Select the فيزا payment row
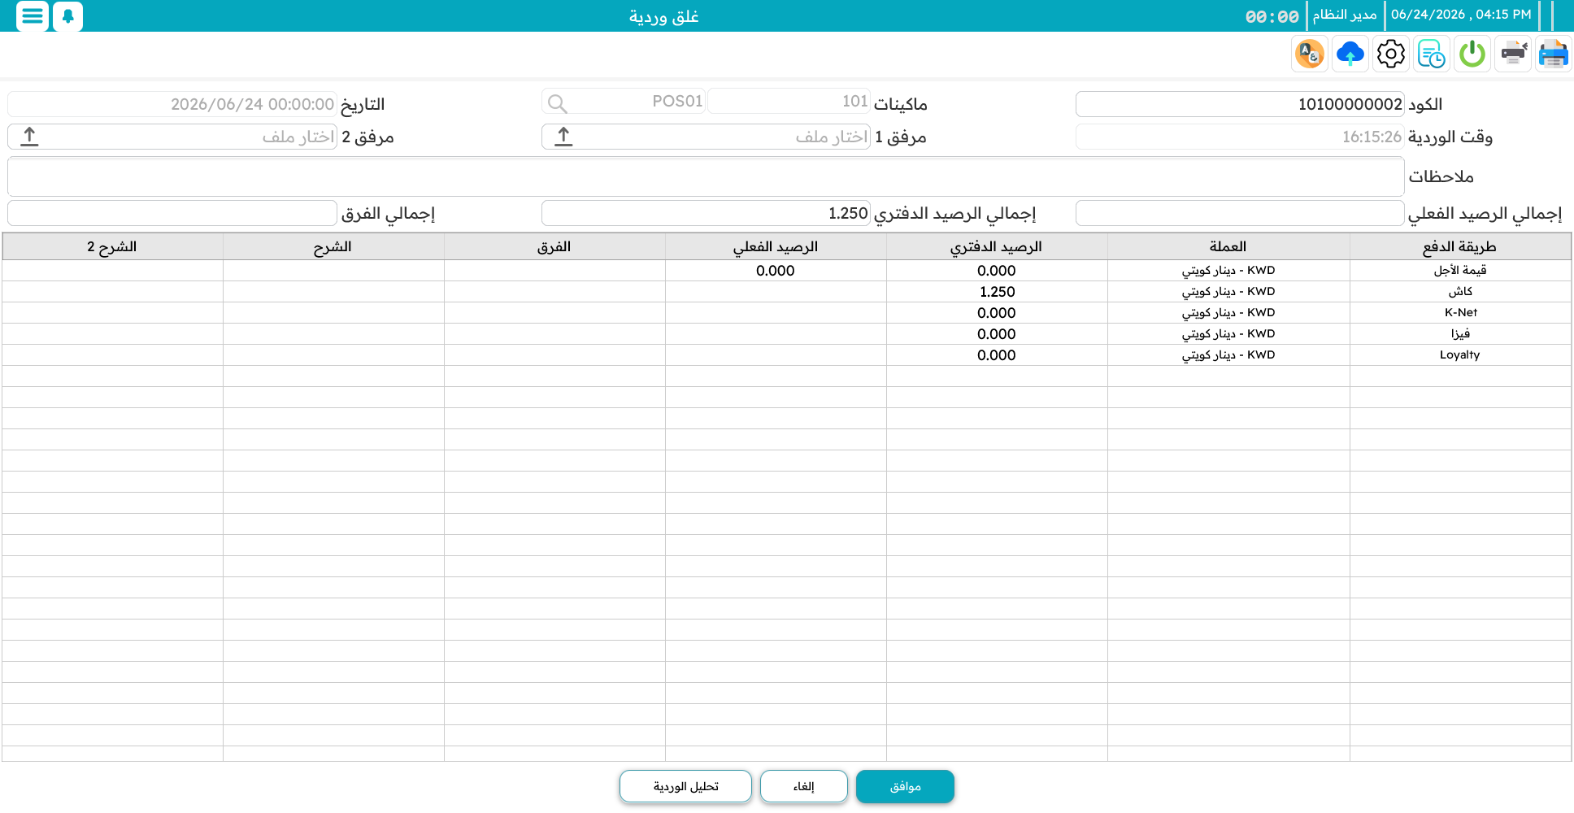Viewport: 1574px width, 813px height. click(787, 334)
